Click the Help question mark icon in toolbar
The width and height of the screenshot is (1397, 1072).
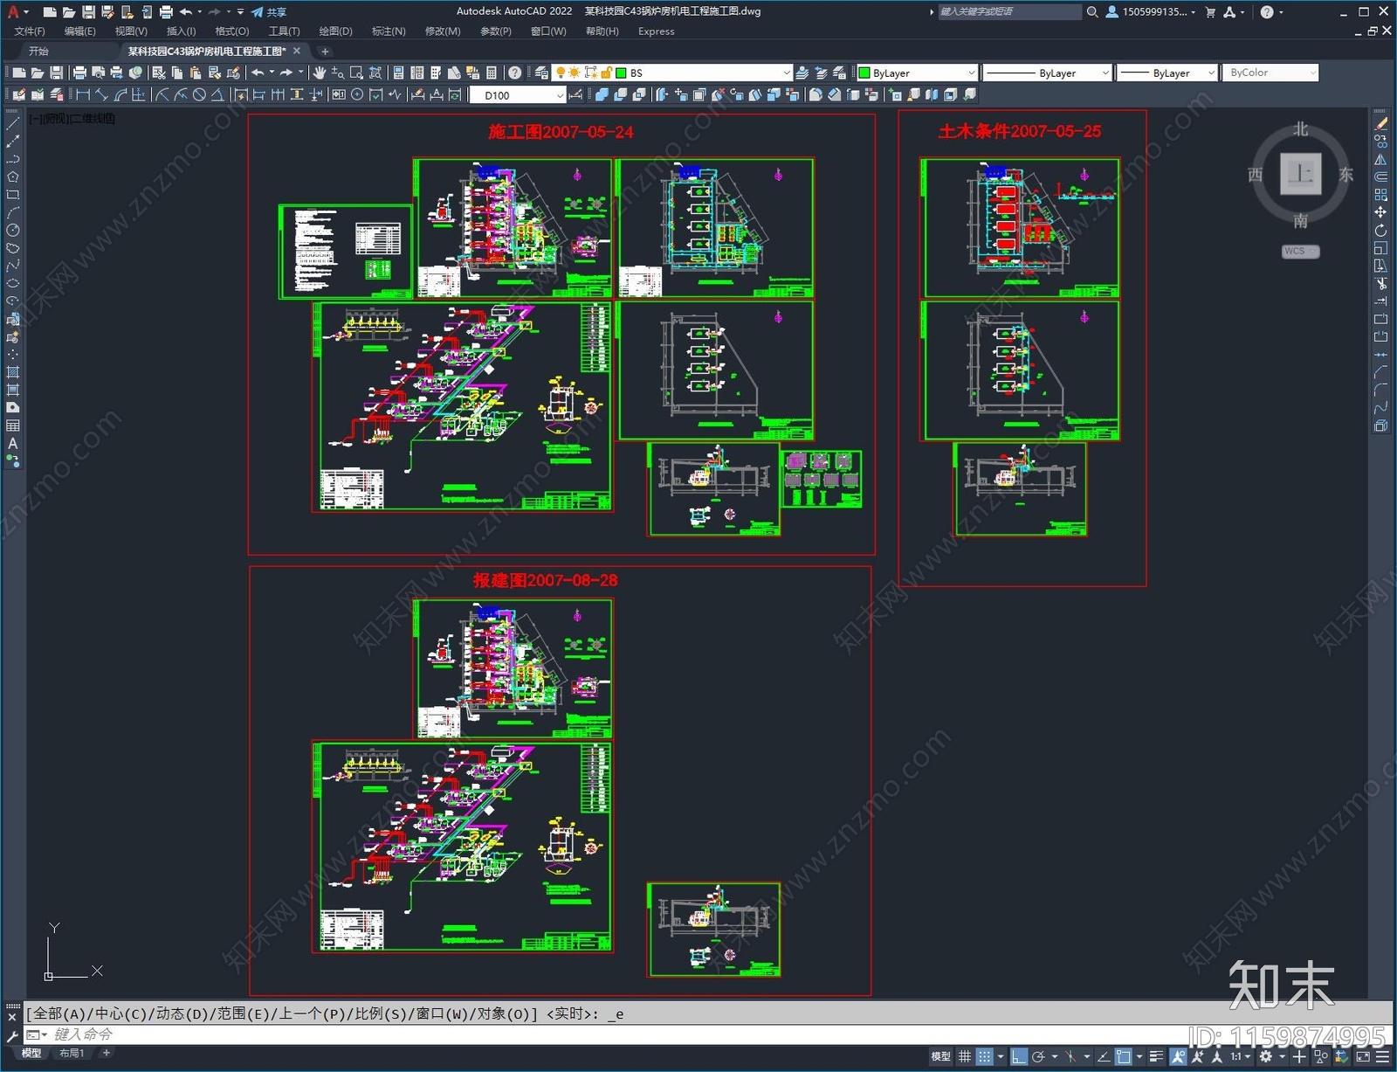tap(515, 73)
